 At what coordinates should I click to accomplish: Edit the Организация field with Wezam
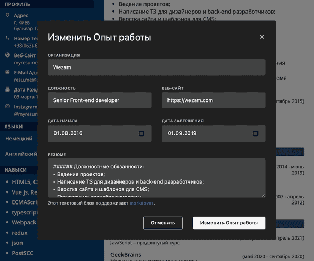(156, 67)
